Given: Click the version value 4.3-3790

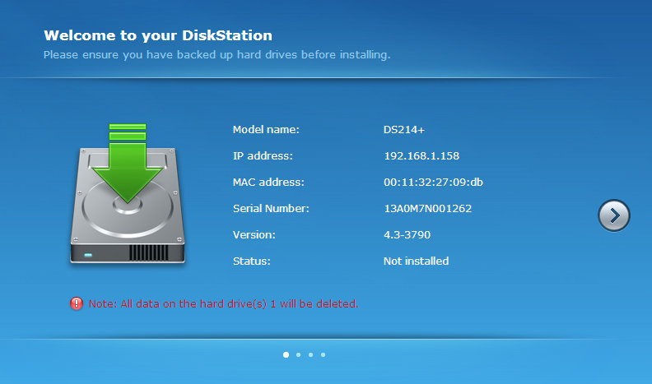Looking at the screenshot, I should tap(407, 235).
